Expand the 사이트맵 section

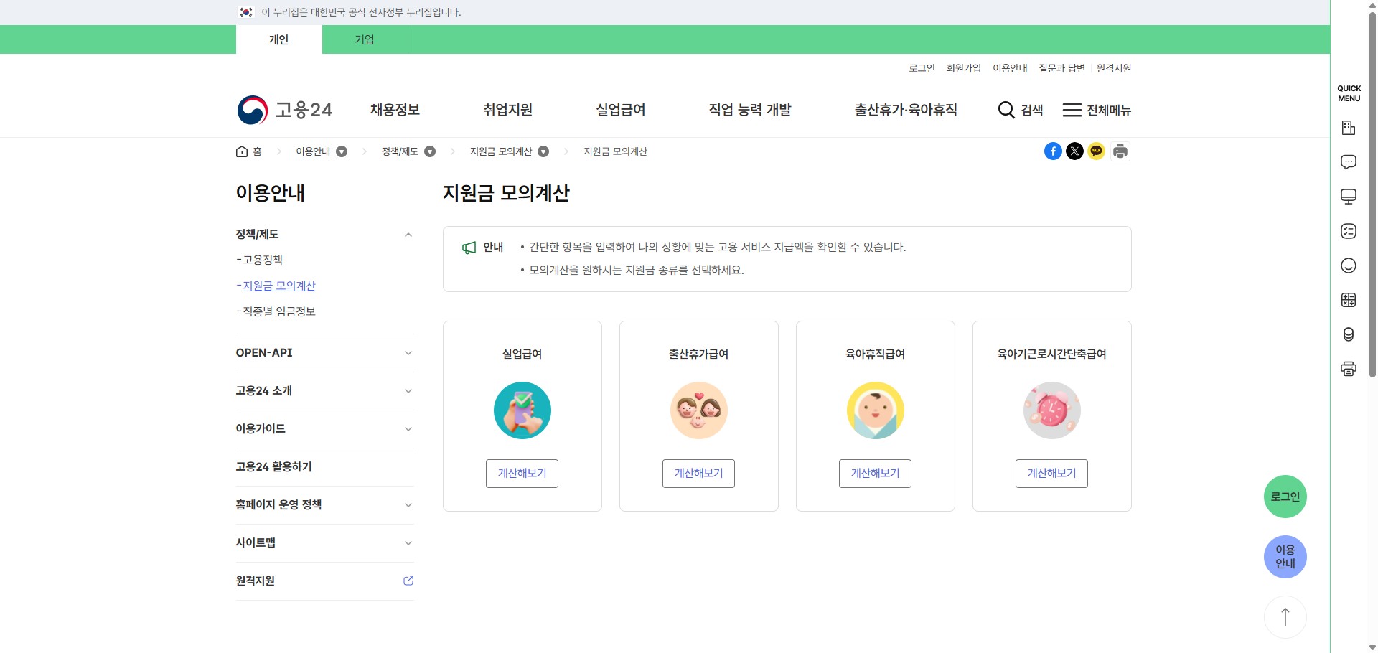tap(408, 542)
